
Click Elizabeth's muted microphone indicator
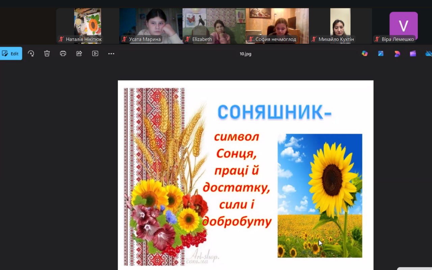pos(188,39)
